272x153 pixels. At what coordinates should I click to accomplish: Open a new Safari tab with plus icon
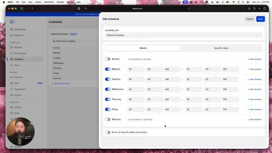coord(260,8)
